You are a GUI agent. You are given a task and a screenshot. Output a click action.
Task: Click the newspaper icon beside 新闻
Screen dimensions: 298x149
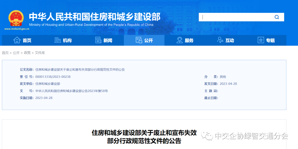click(98, 40)
